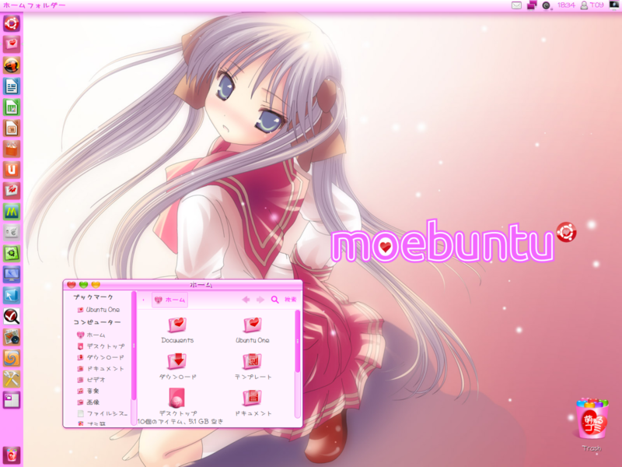Open the red checkmark magnifier launcher icon
Screen dimensions: 622x467
(x=12, y=317)
